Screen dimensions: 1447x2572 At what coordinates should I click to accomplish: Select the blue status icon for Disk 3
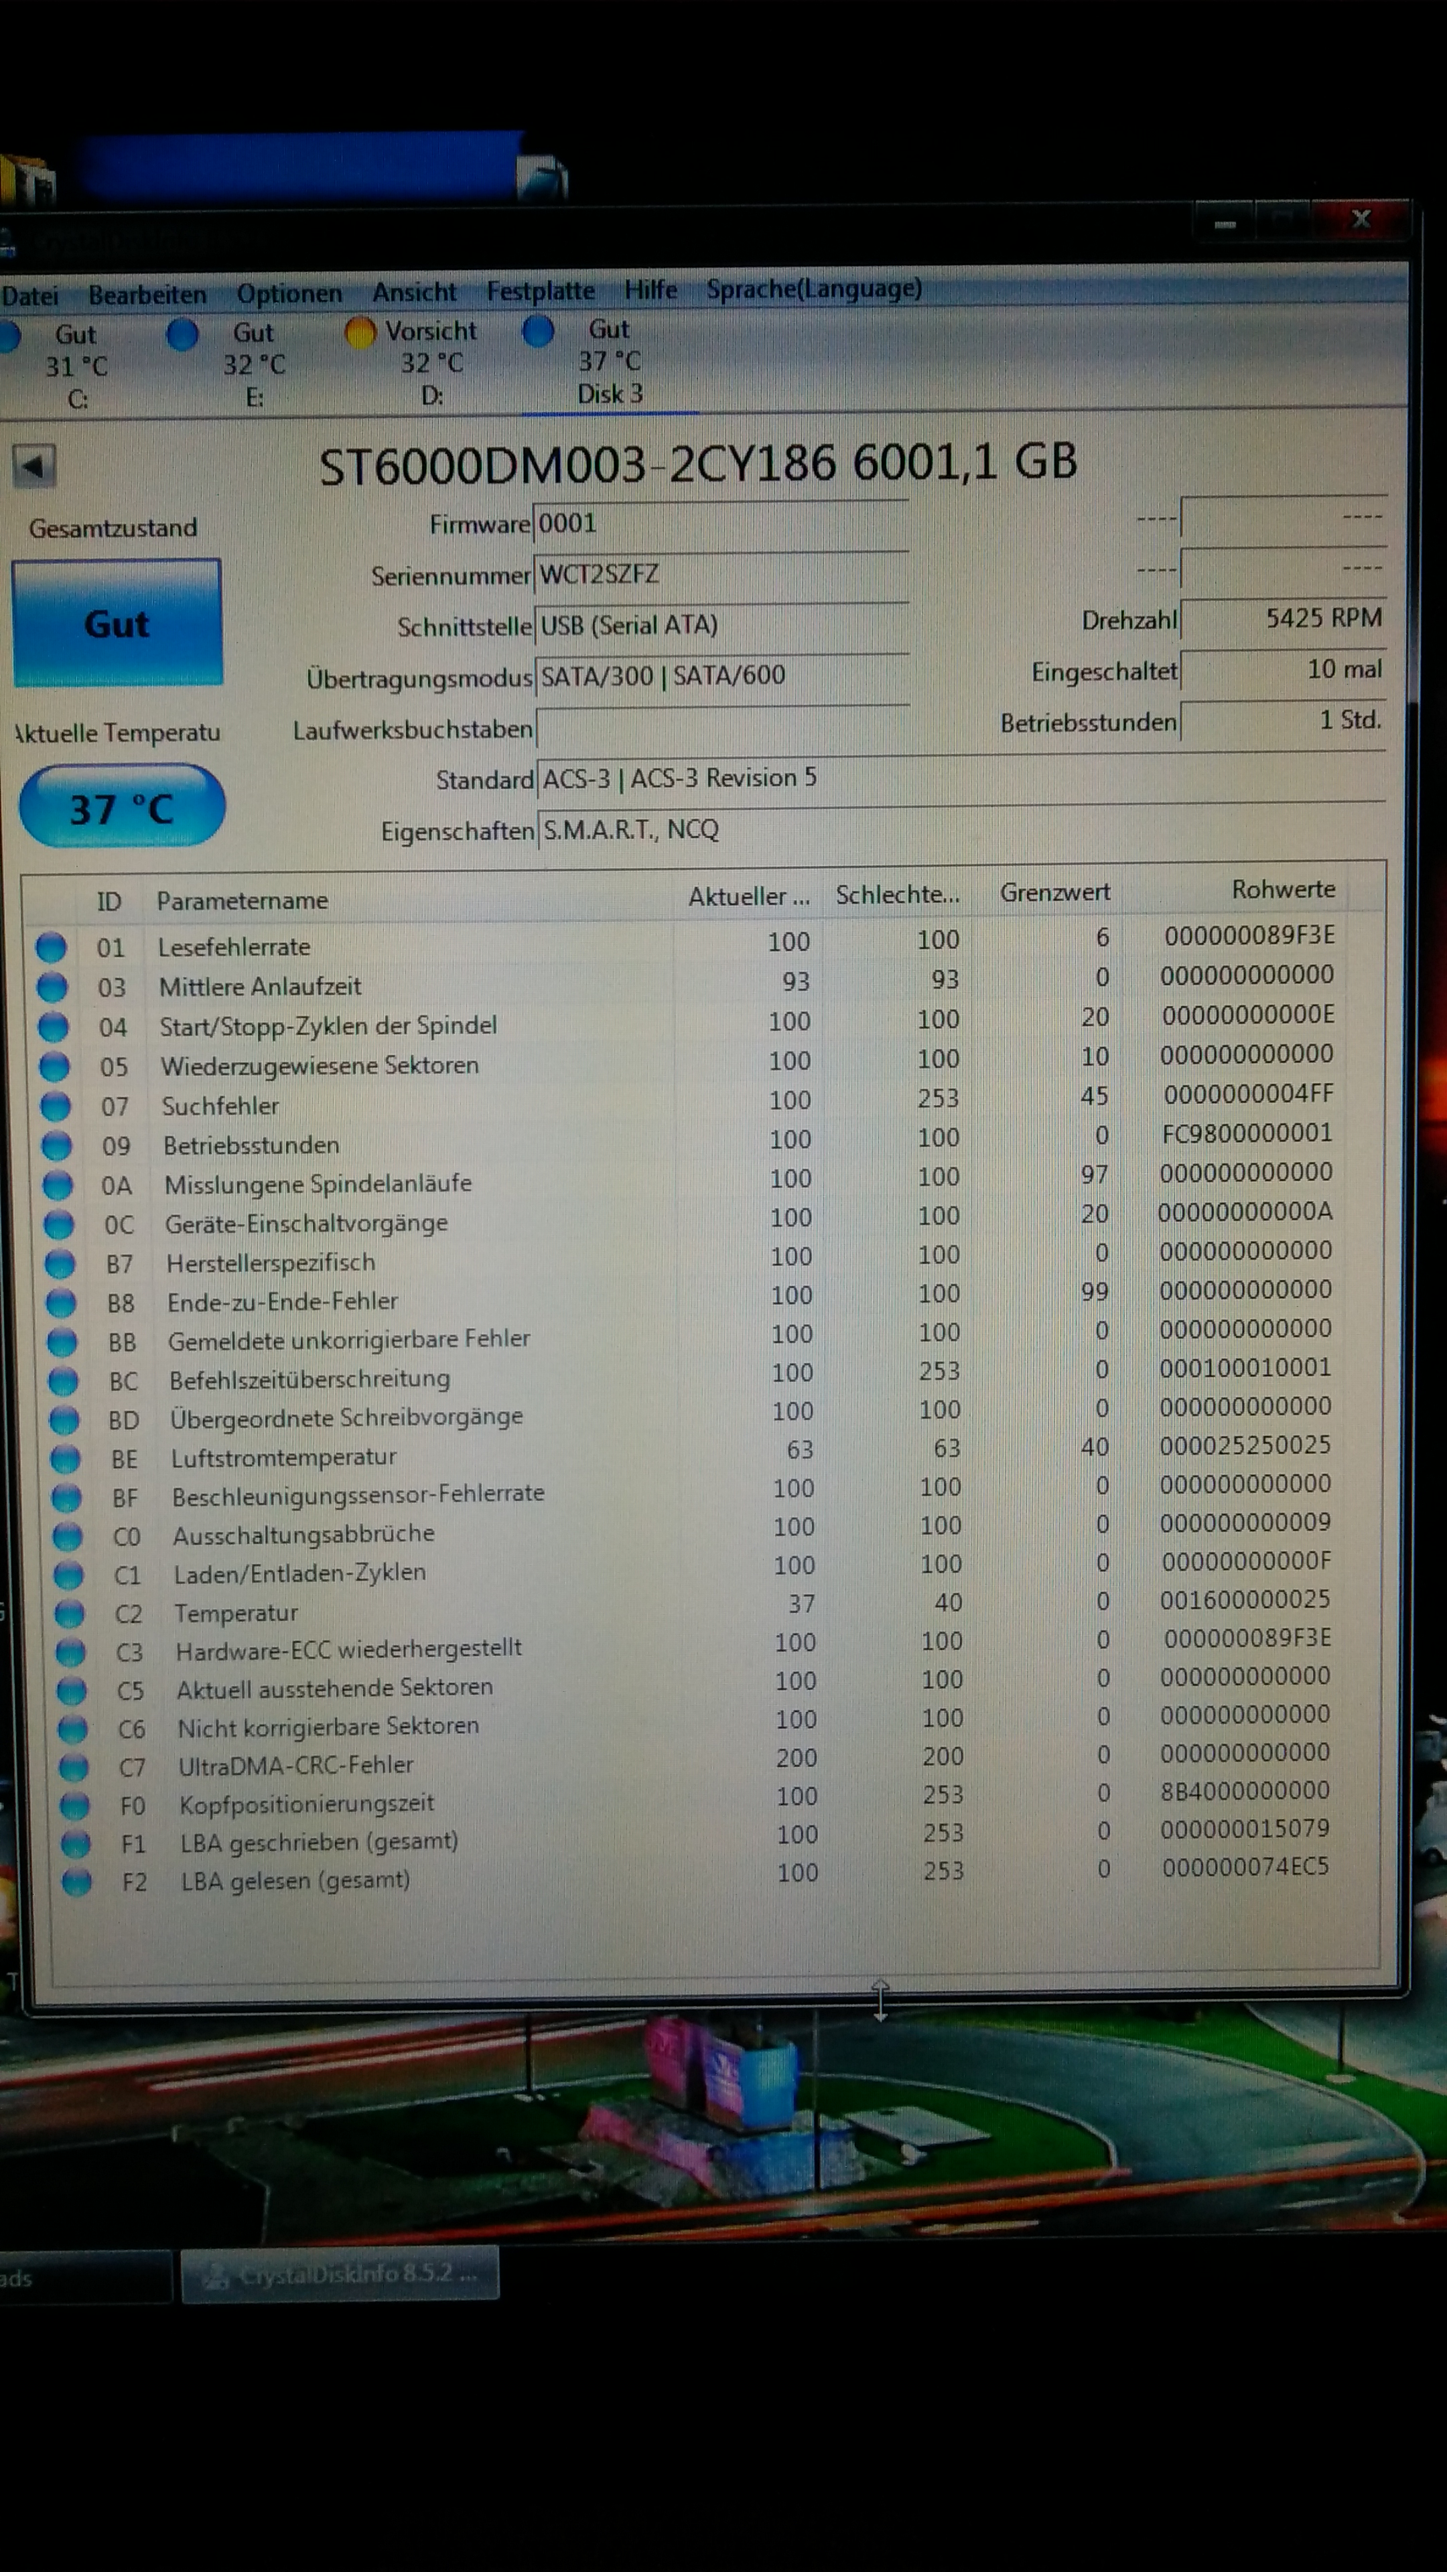click(538, 330)
